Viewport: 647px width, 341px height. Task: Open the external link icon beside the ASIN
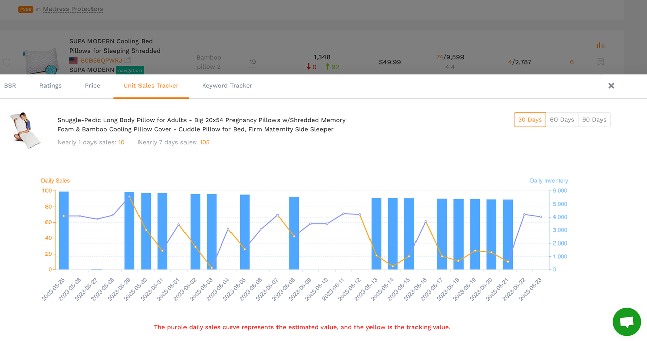click(x=128, y=60)
